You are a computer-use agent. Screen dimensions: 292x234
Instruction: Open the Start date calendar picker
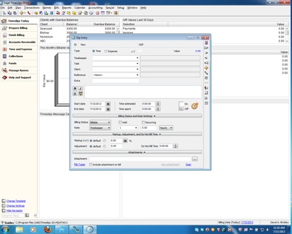[x=108, y=104]
